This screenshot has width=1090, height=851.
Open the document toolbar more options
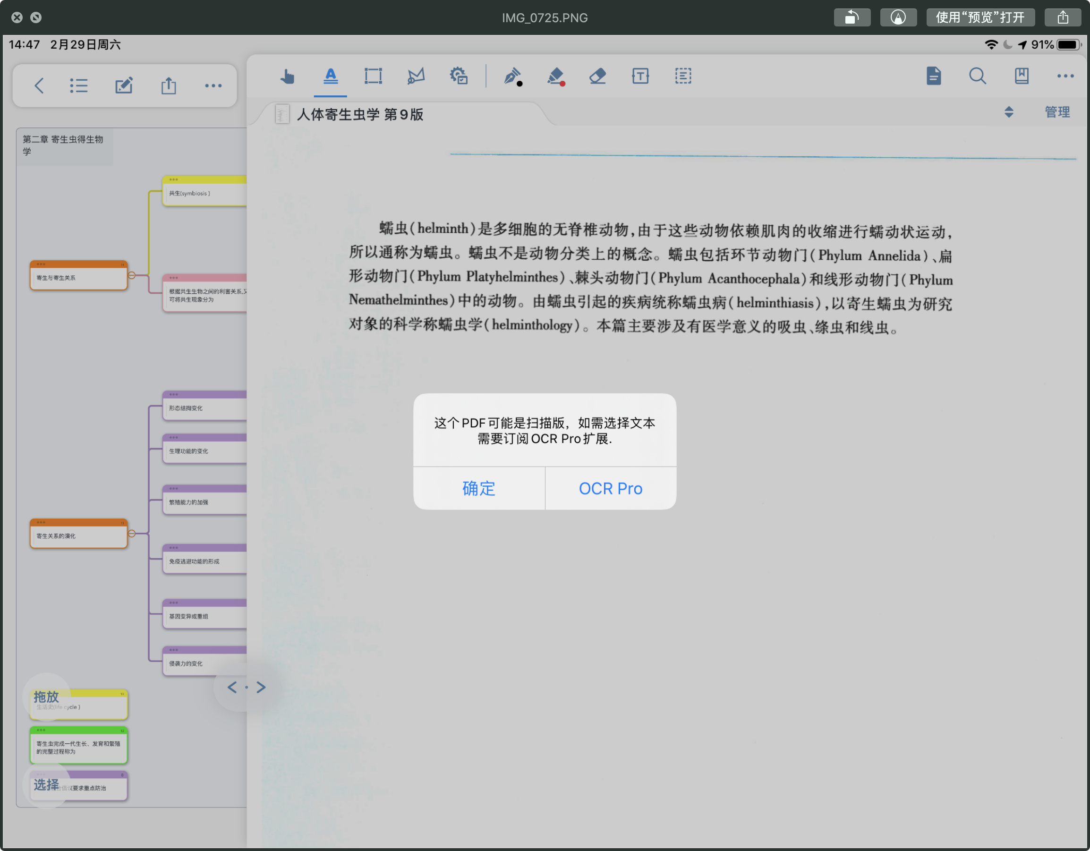pos(1065,77)
